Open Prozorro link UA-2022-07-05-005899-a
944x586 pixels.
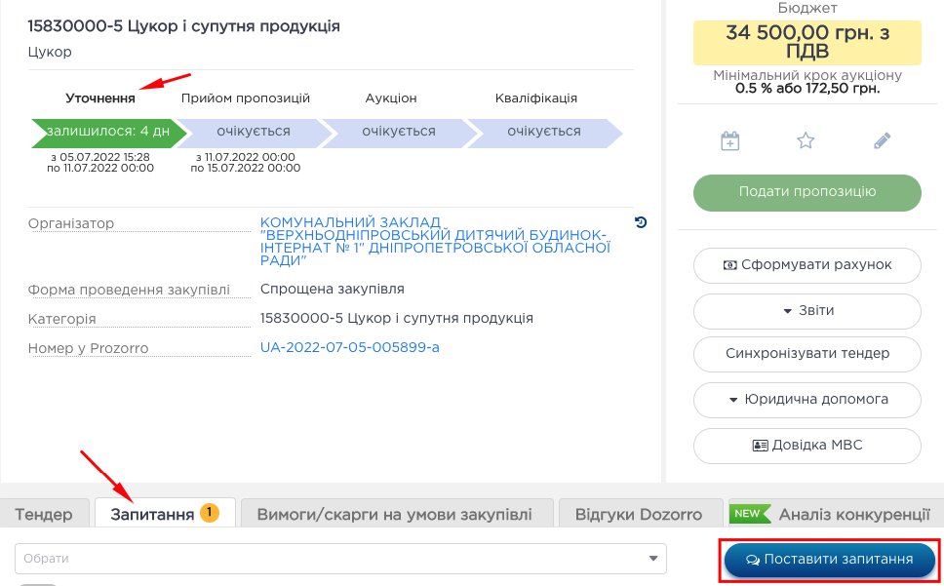point(350,347)
